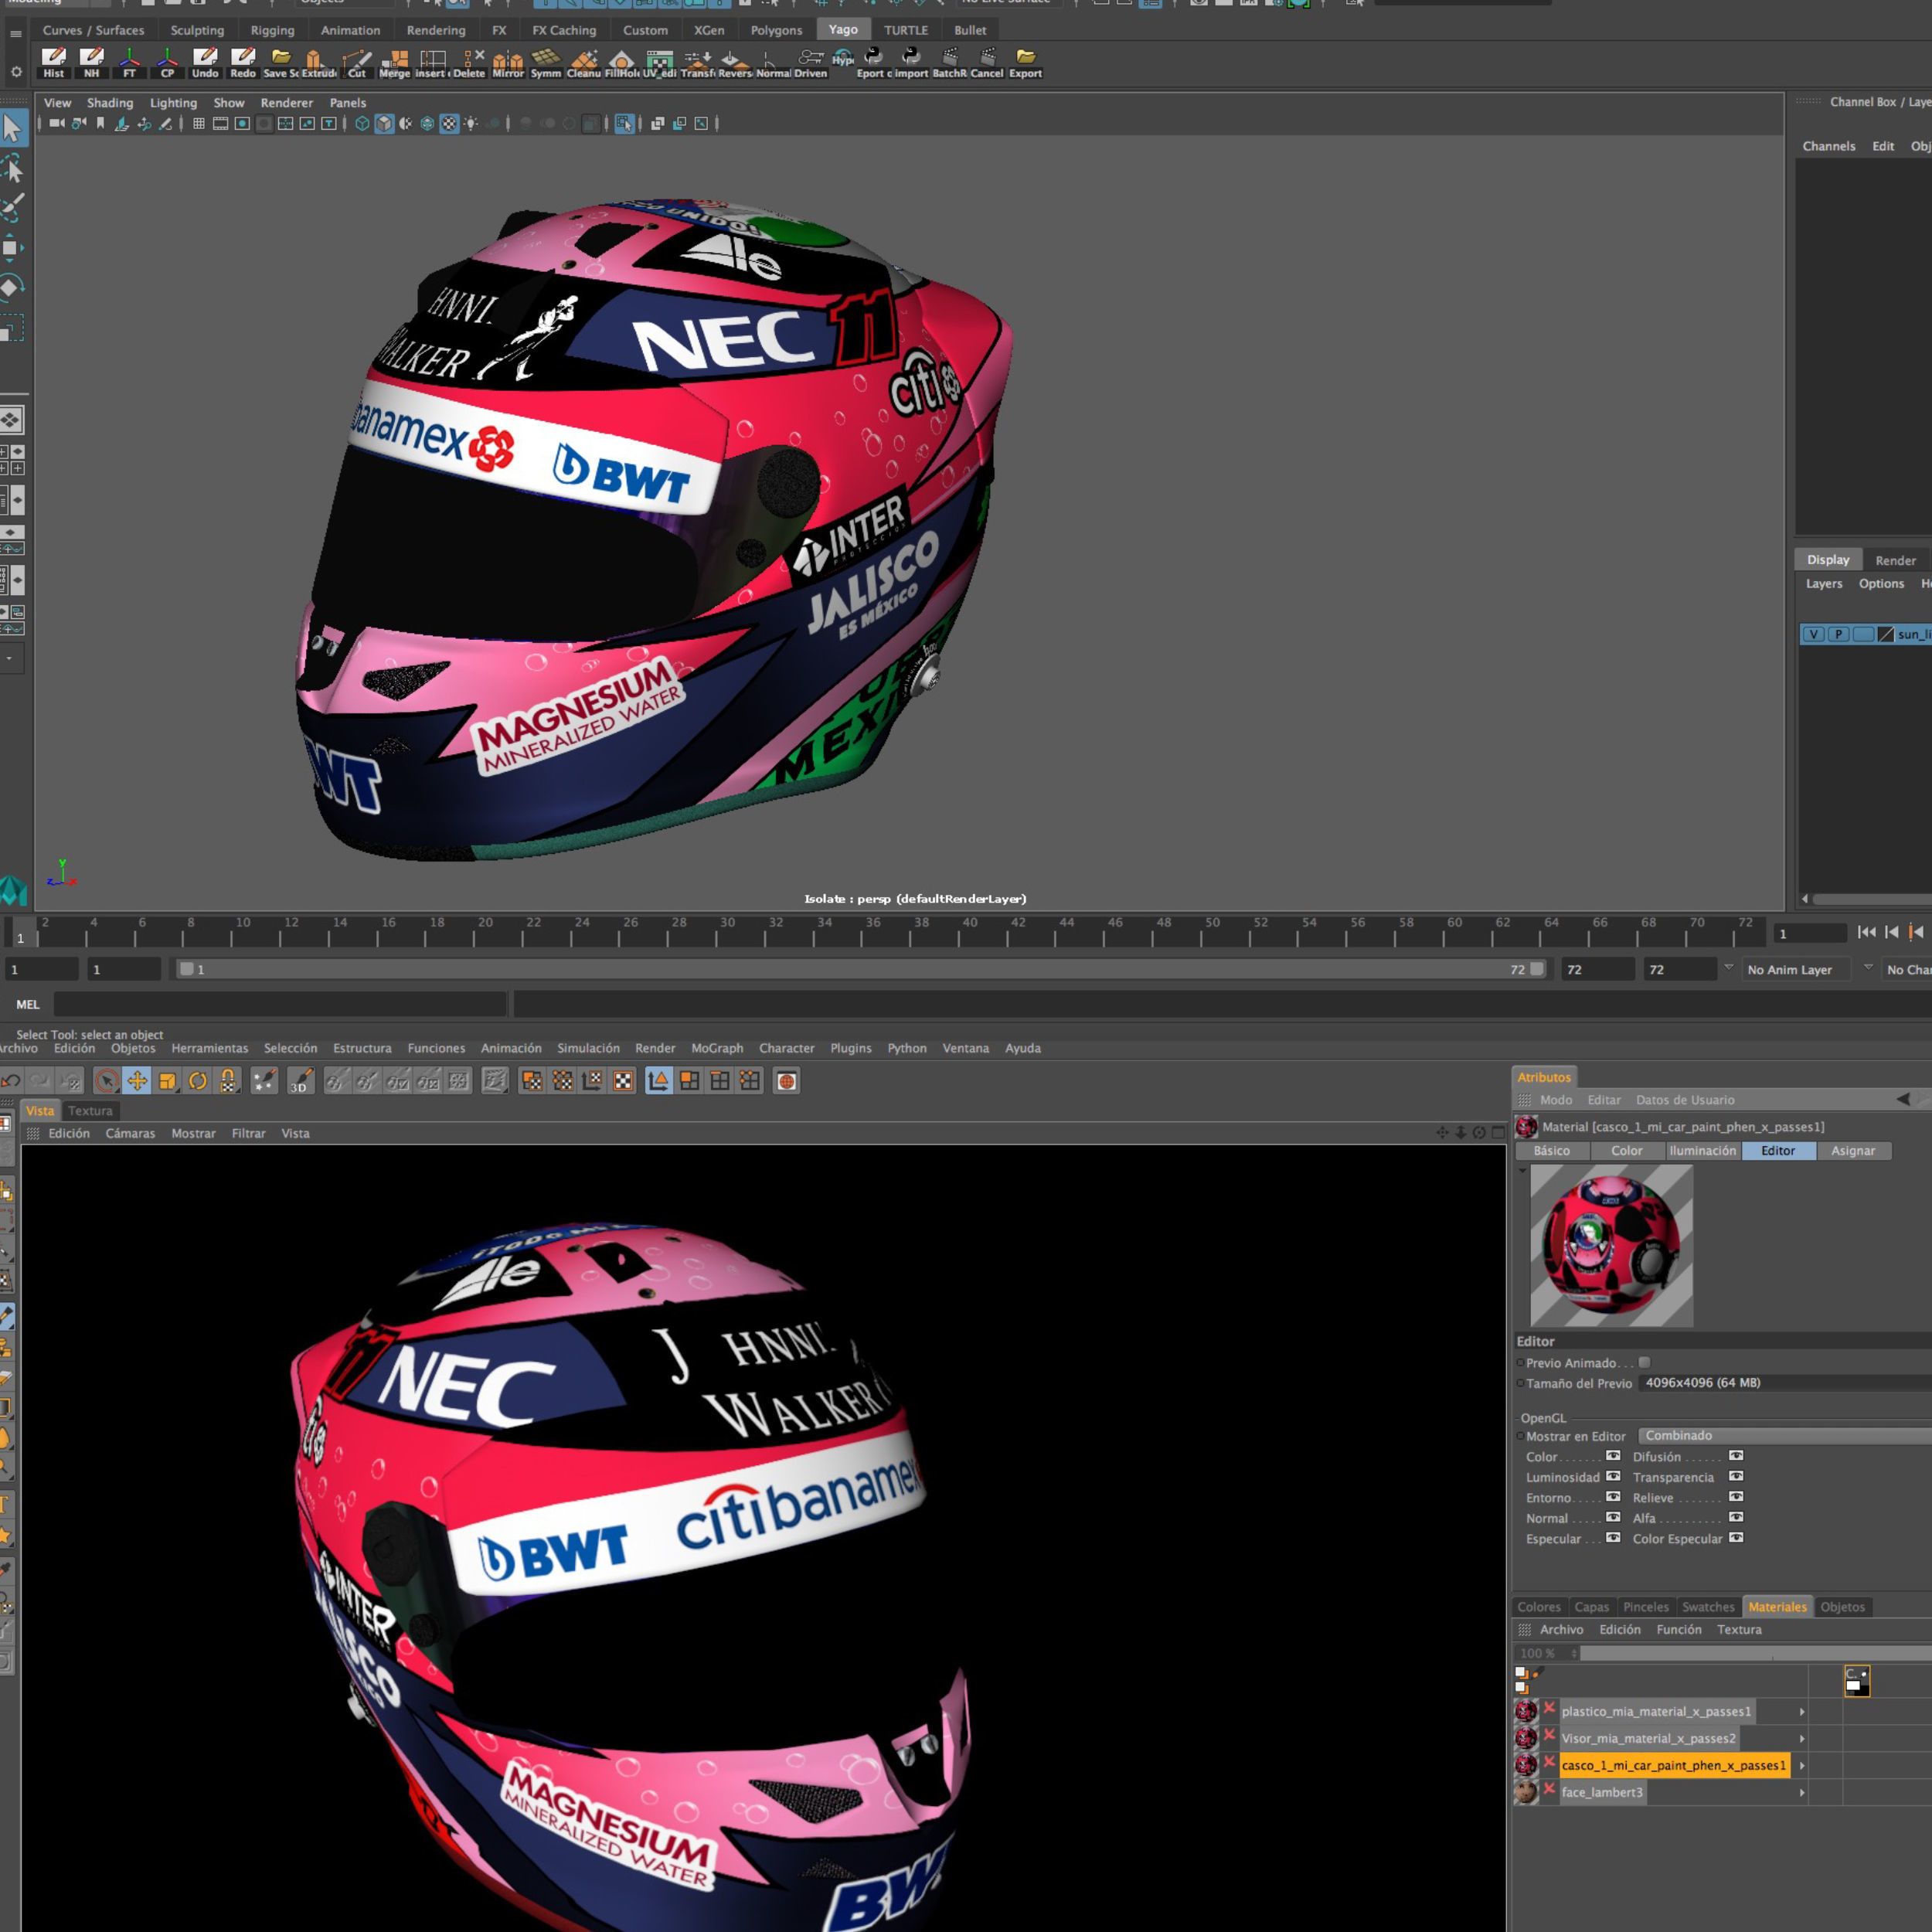
Task: Toggle the Difusión channel eye icon
Action: click(1736, 1456)
